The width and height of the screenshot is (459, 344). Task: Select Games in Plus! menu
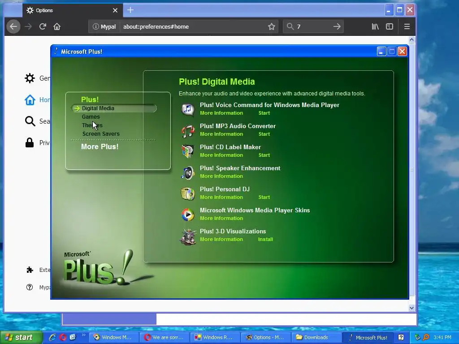(x=91, y=117)
